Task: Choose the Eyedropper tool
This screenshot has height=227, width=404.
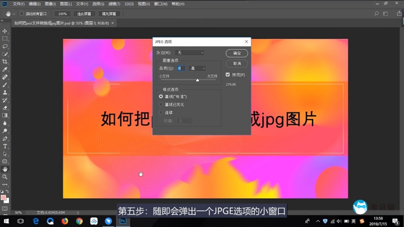Action: click(x=5, y=69)
